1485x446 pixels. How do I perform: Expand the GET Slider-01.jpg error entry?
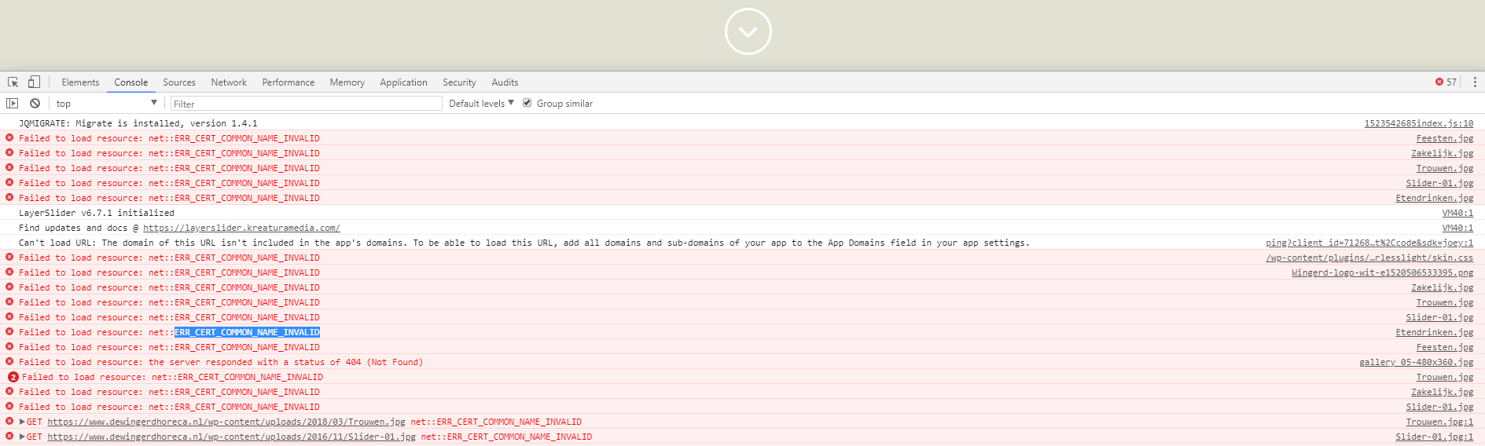point(22,437)
